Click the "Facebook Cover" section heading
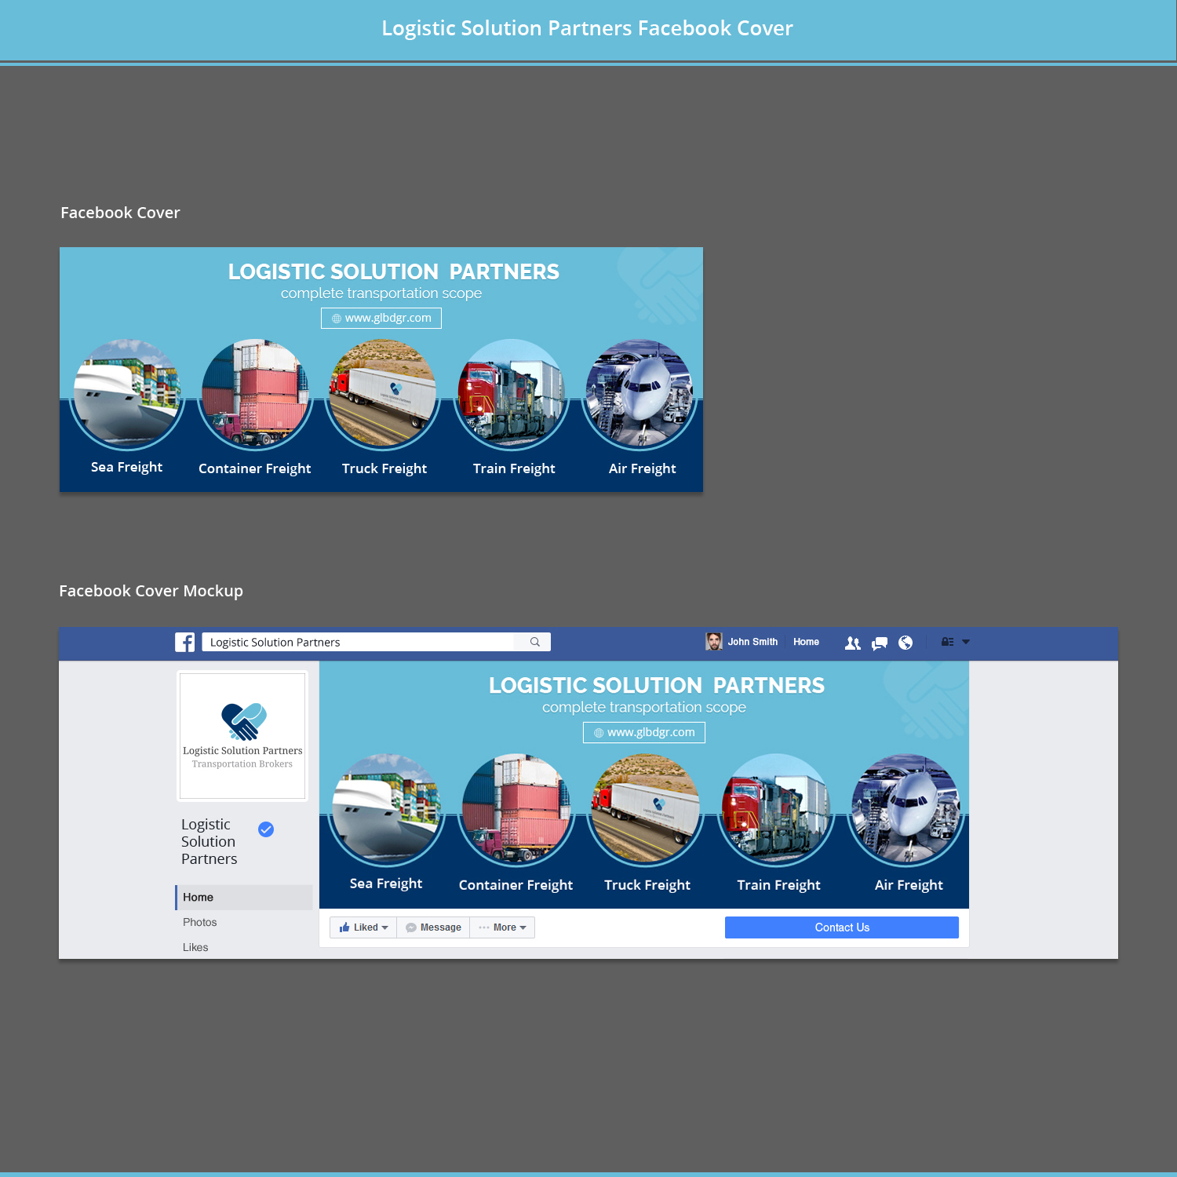This screenshot has height=1177, width=1177. click(x=120, y=213)
